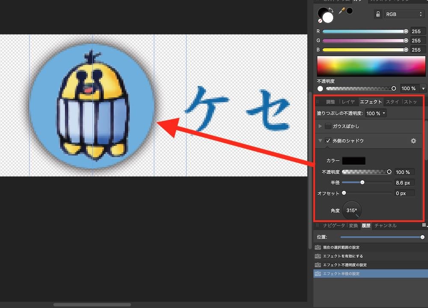Click the black background color circle

point(323,12)
